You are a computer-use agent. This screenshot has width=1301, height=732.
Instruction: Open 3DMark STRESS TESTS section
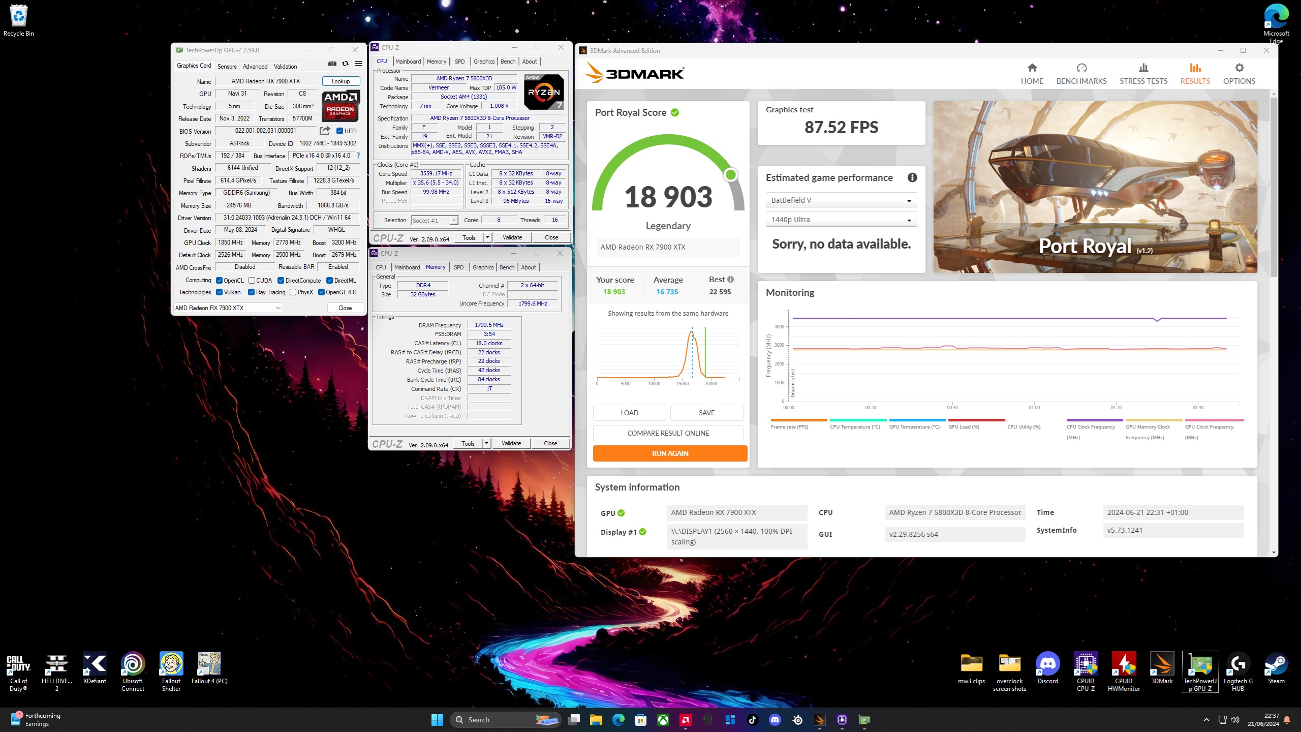pyautogui.click(x=1143, y=74)
